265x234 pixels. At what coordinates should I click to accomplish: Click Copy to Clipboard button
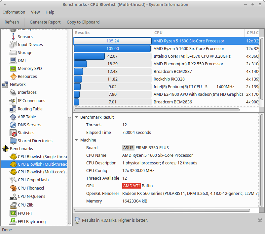tap(83, 22)
